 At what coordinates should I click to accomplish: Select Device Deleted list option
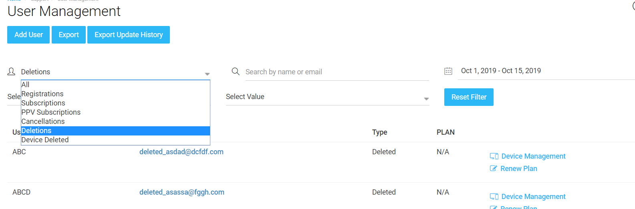pos(115,140)
